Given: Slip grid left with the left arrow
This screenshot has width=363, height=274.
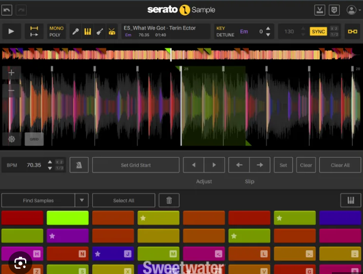Looking at the screenshot, I should (x=239, y=165).
